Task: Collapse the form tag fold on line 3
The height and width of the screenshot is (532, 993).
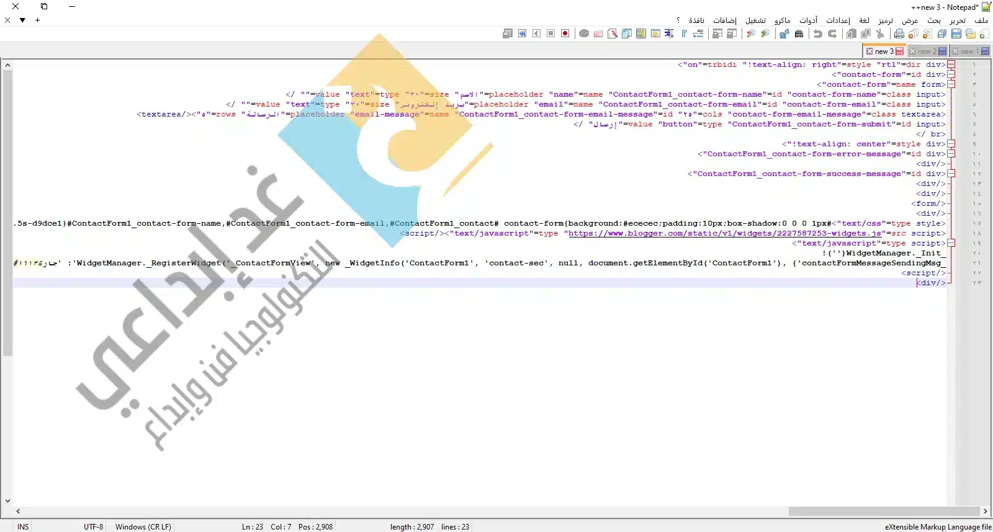Action: 951,84
